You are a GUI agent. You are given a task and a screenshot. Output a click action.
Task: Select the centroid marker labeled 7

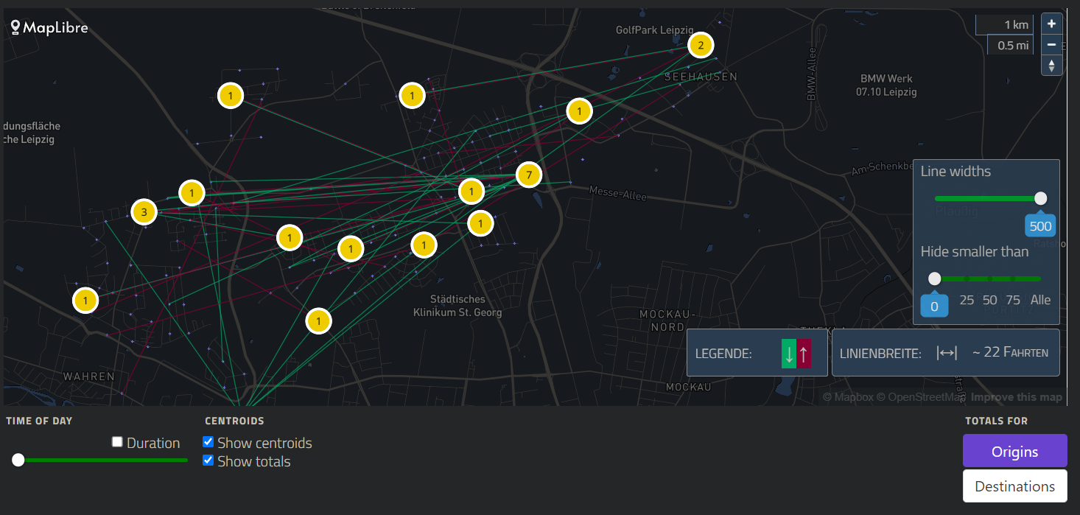point(528,175)
